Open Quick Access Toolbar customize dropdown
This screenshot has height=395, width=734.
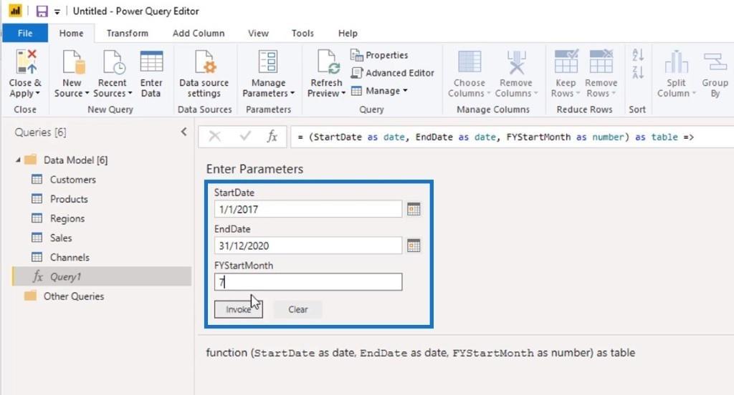(57, 11)
